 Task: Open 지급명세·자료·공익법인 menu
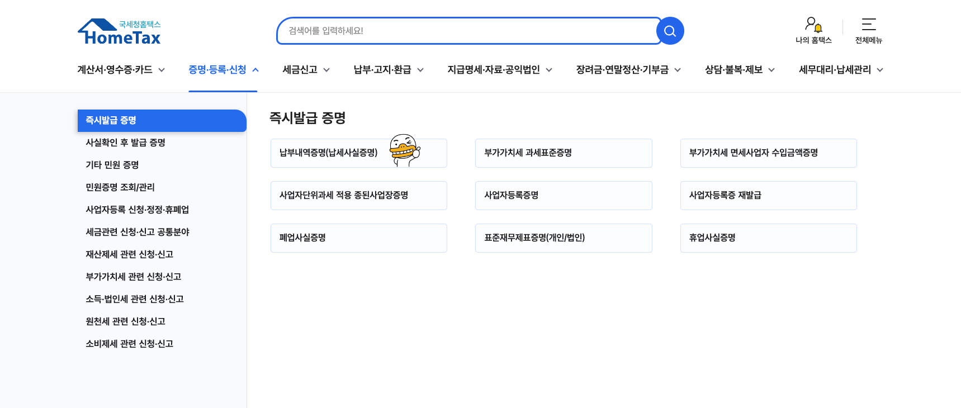[x=494, y=70]
